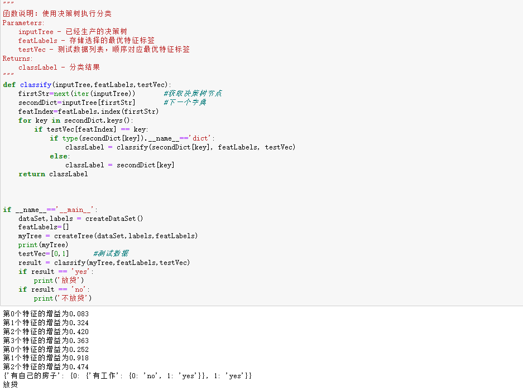523x391 pixels.
Task: Click the "def classify" function definition line
Action: pyautogui.click(x=87, y=85)
